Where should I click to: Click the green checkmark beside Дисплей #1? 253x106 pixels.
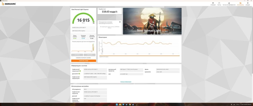coord(79,74)
